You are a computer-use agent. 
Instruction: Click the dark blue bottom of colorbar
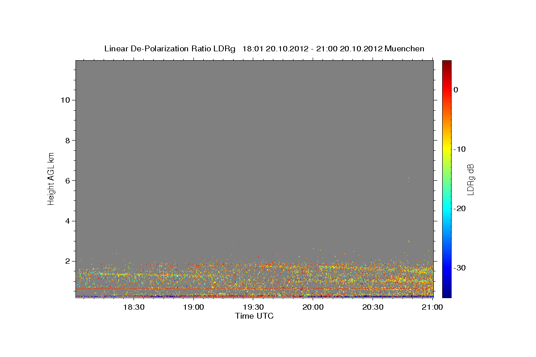point(447,294)
